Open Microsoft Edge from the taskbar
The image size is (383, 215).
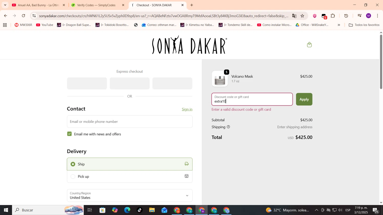[127, 210]
